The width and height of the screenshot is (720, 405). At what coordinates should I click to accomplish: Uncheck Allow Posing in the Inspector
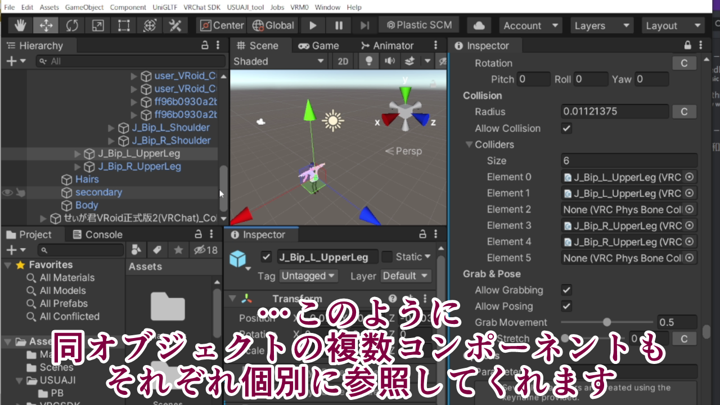coord(566,306)
